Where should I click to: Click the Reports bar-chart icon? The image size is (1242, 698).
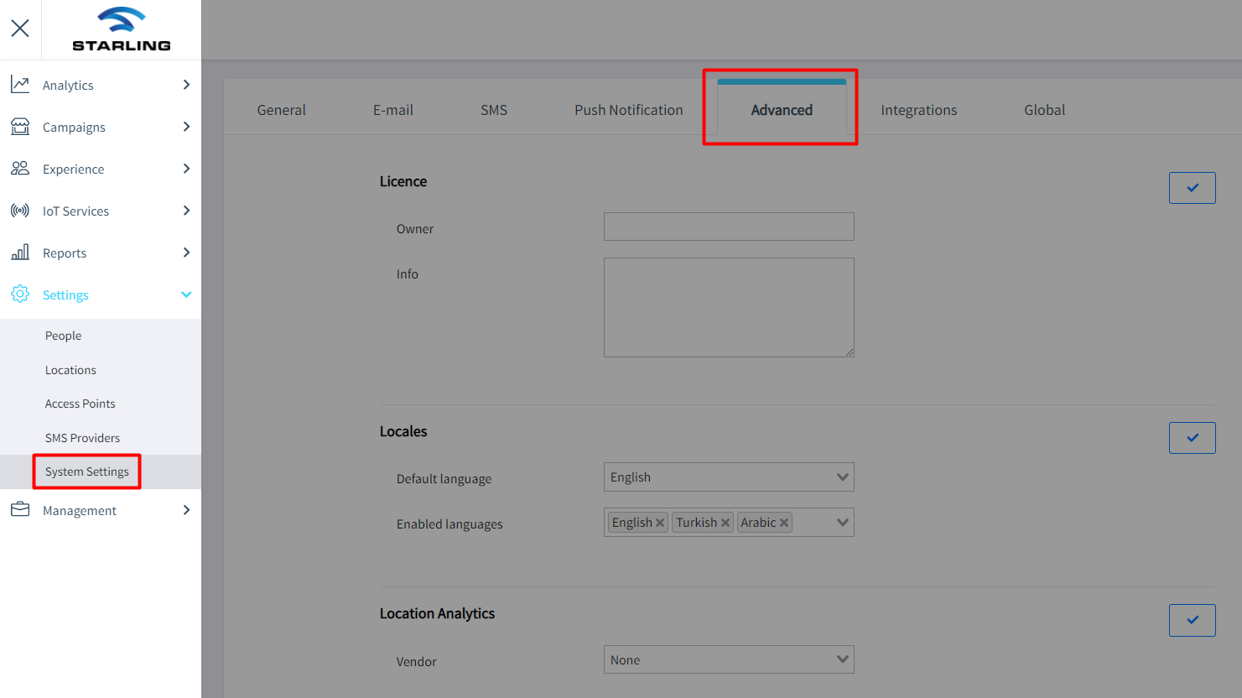20,253
